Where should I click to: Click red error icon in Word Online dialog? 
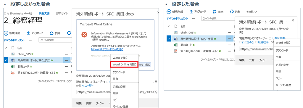pos(84,35)
